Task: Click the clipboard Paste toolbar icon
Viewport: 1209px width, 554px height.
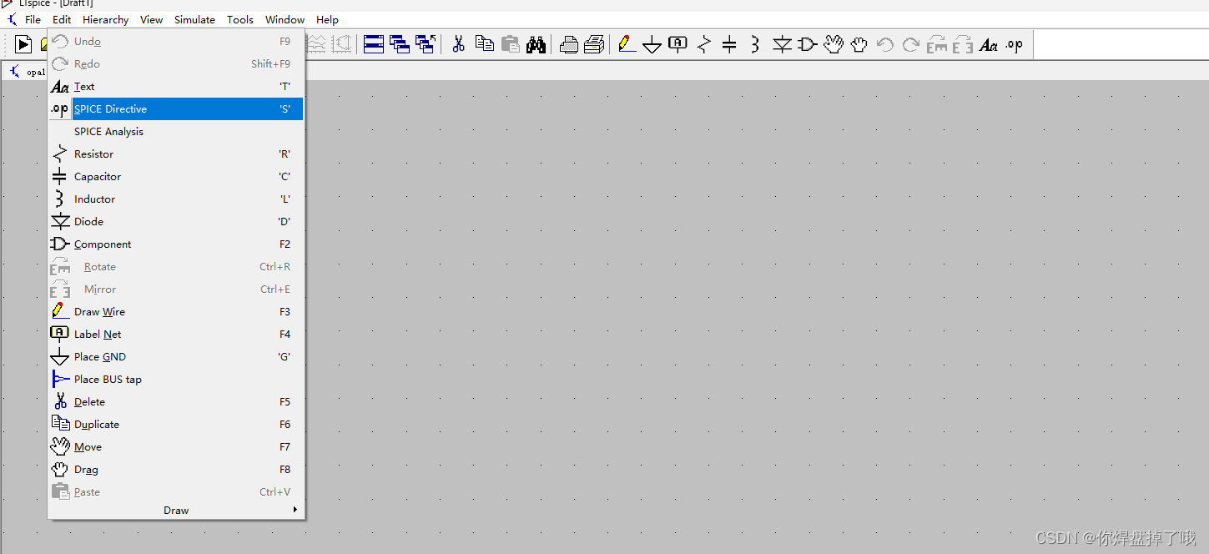Action: point(510,44)
